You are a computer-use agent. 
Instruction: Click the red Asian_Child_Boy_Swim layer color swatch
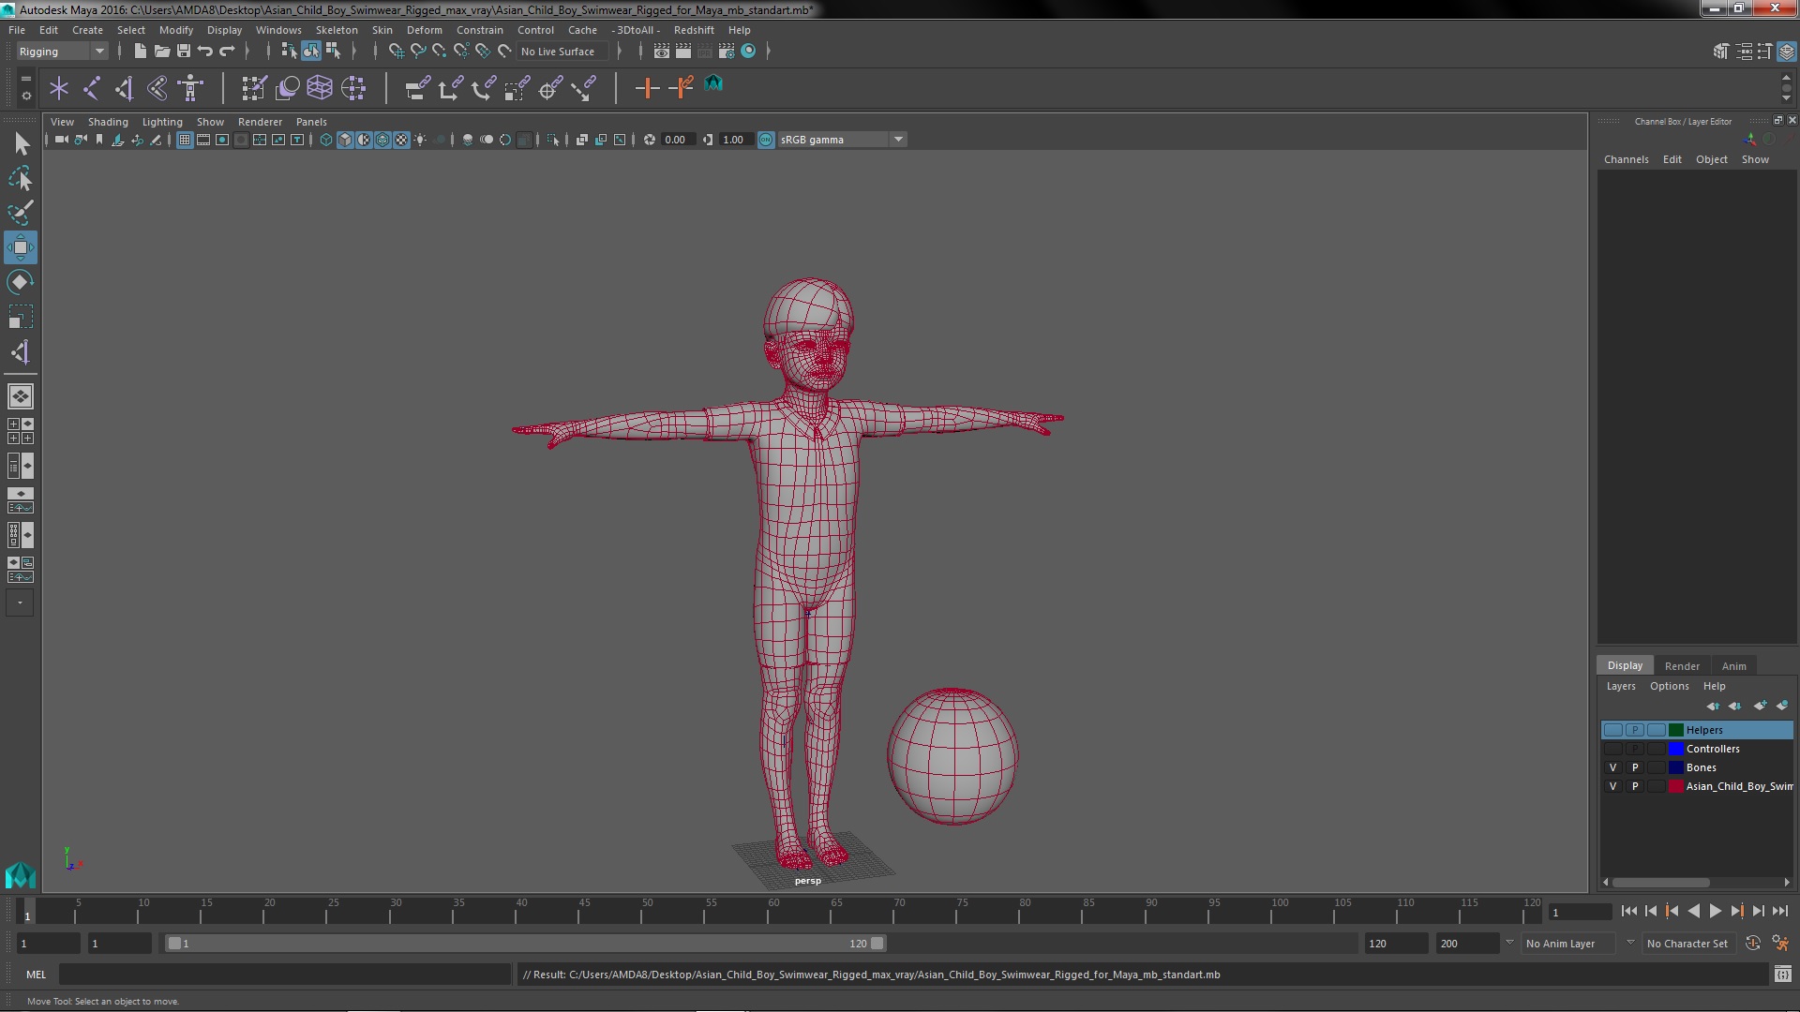point(1675,786)
